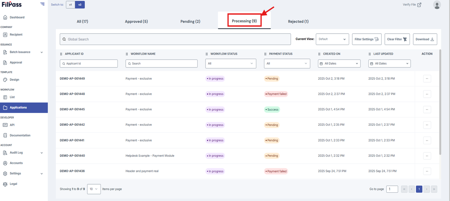Open the Last Updated dates dropdown
Viewport: 450px width, 201px height.
[x=389, y=64]
